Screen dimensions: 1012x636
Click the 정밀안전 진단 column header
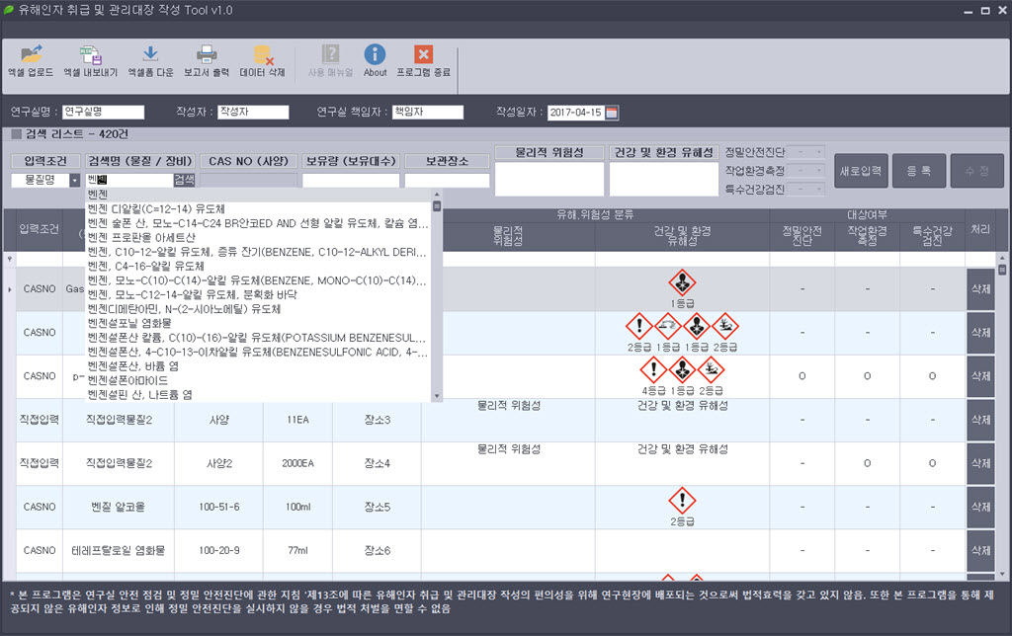[x=801, y=236]
